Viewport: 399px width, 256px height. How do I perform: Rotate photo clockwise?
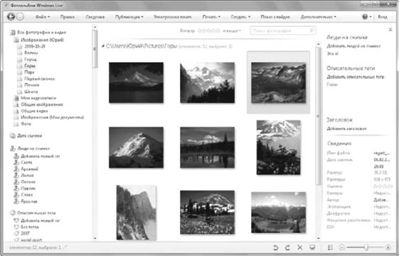(x=287, y=247)
